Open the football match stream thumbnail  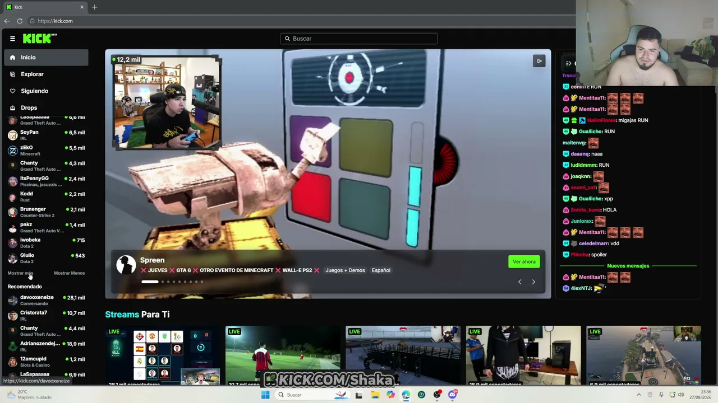pos(283,355)
